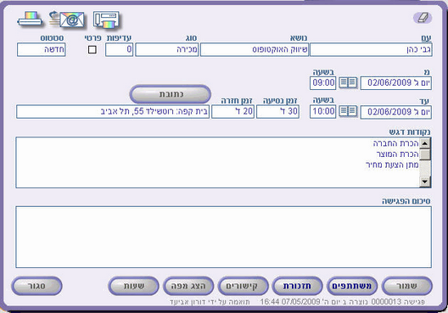
Task: Click the הצג מפה (show map) button
Action: tap(188, 286)
